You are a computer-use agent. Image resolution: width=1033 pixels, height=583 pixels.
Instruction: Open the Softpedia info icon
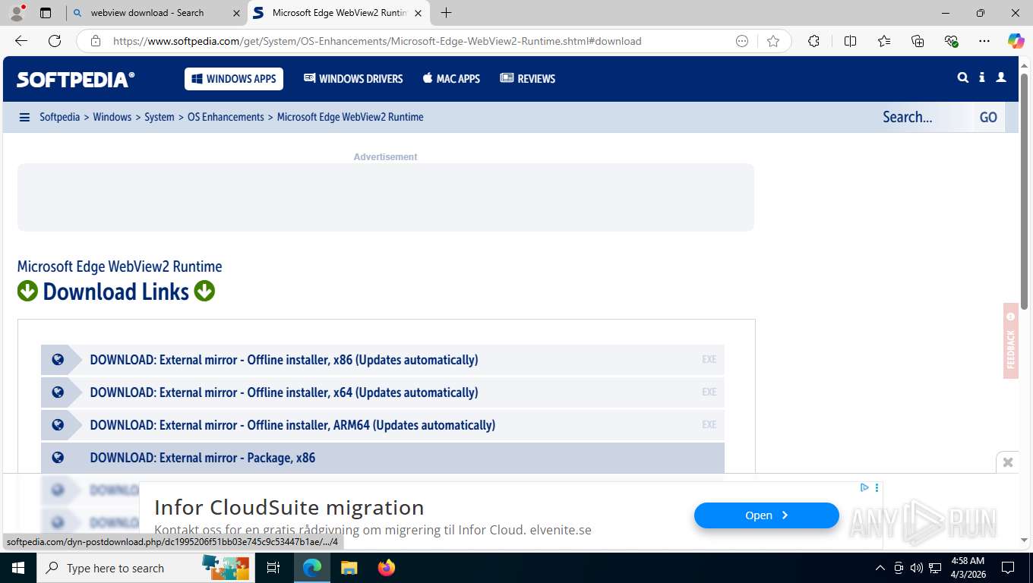982,77
